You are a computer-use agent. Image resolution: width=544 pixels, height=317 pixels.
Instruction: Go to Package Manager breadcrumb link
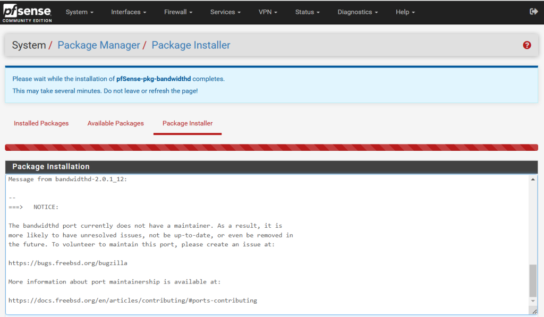click(98, 45)
